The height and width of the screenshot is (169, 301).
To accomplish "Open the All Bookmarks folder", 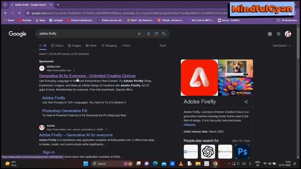I will [x=287, y=20].
